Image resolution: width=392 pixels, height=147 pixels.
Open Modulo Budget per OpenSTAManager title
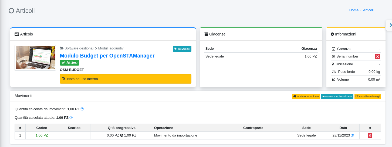[x=107, y=56]
